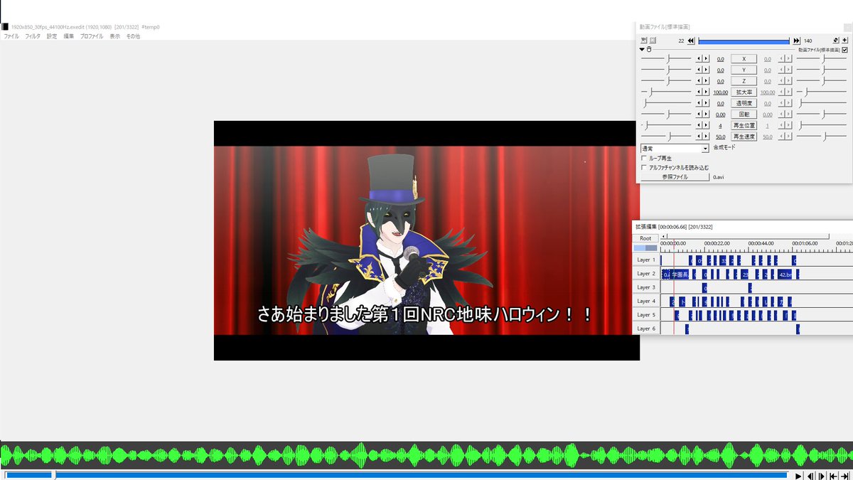The height and width of the screenshot is (480, 853).
Task: Open the プロファイル menu
Action: (x=92, y=36)
